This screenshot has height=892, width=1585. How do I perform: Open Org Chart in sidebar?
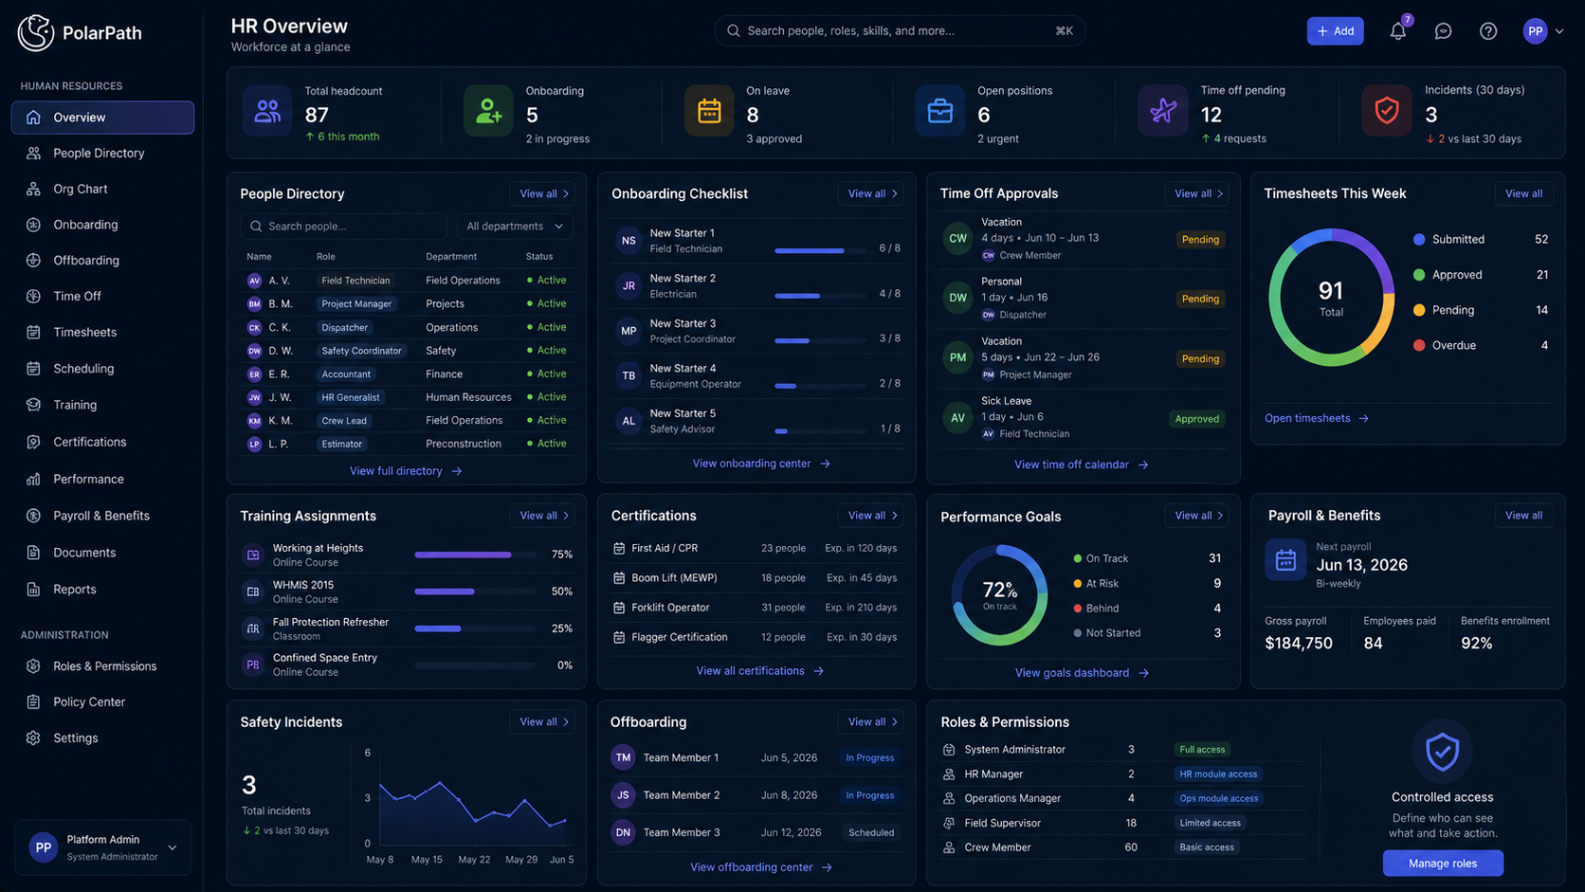pyautogui.click(x=102, y=189)
